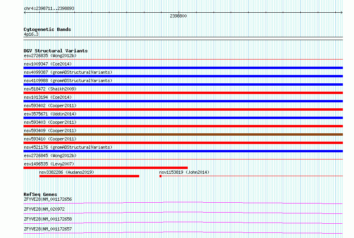Open the nsv593410 (Cooper2011) label
This screenshot has width=354, height=238.
click(x=50, y=139)
